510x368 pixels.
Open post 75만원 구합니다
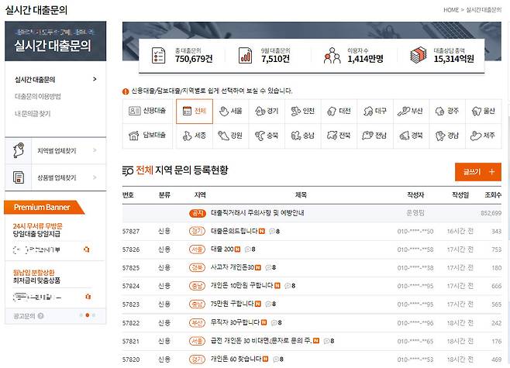point(233,304)
